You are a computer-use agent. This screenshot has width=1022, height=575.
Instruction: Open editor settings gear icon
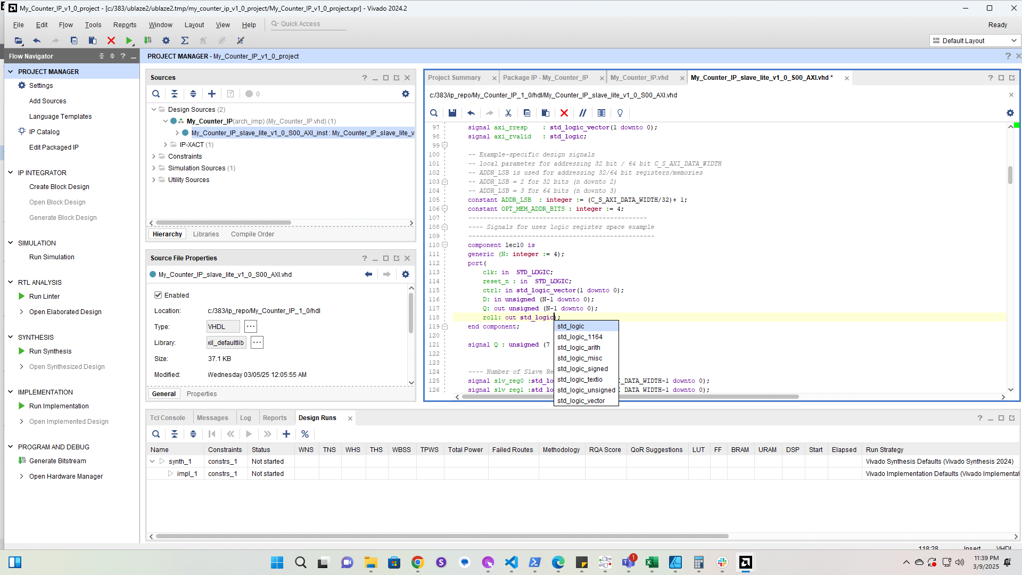point(1010,113)
